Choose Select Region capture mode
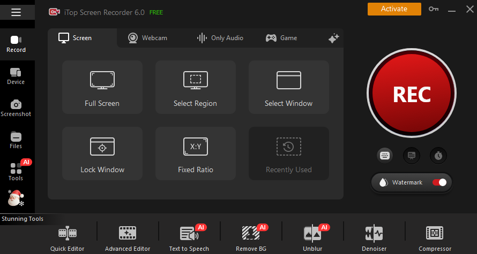The height and width of the screenshot is (254, 477). pos(195,87)
